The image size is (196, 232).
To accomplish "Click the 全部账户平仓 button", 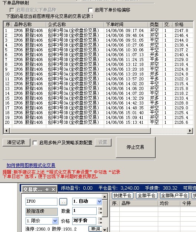I will click(174, 196).
